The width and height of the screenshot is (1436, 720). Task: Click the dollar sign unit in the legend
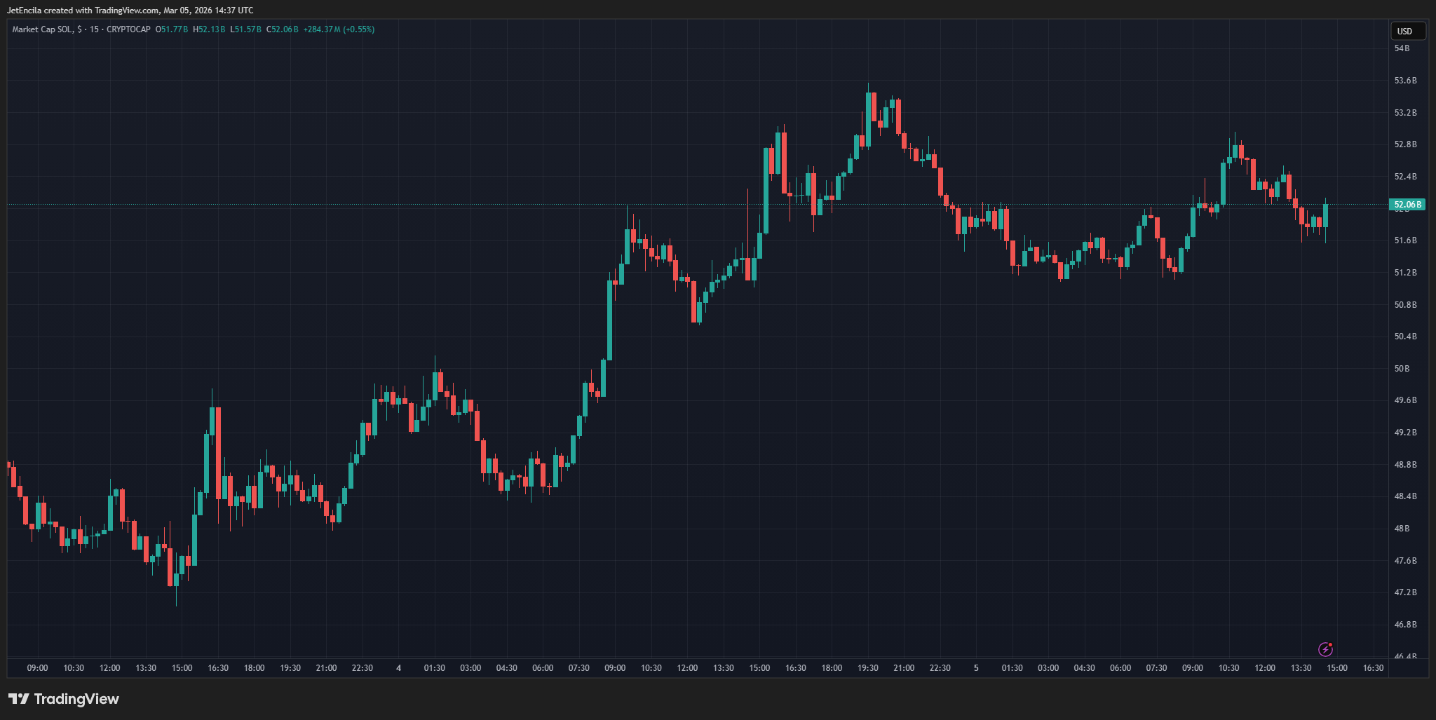[79, 29]
